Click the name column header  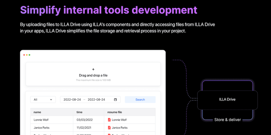click(x=52, y=112)
